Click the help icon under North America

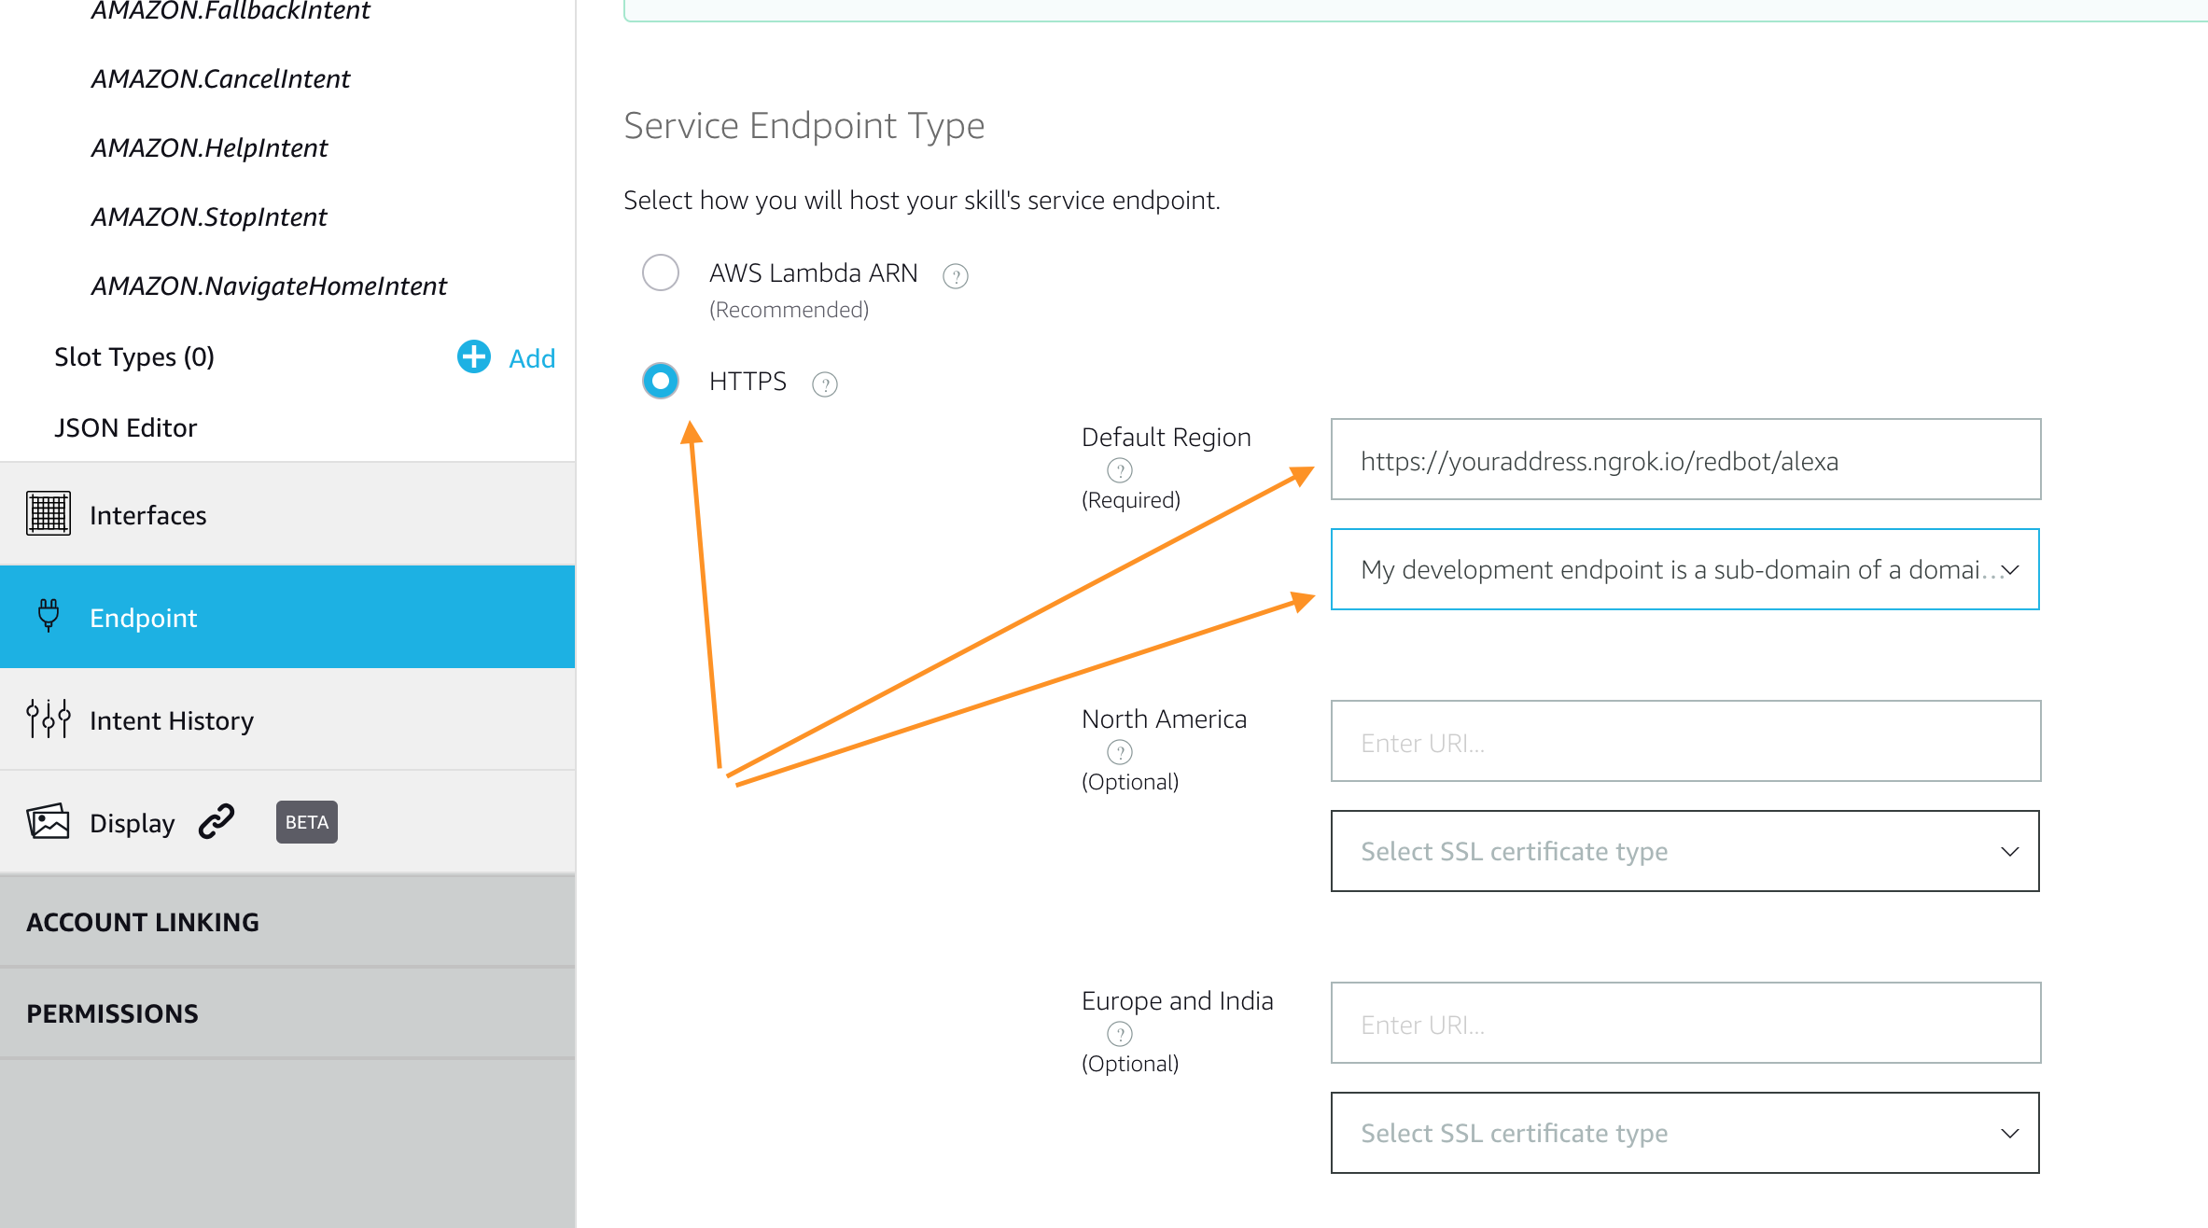[x=1119, y=752]
